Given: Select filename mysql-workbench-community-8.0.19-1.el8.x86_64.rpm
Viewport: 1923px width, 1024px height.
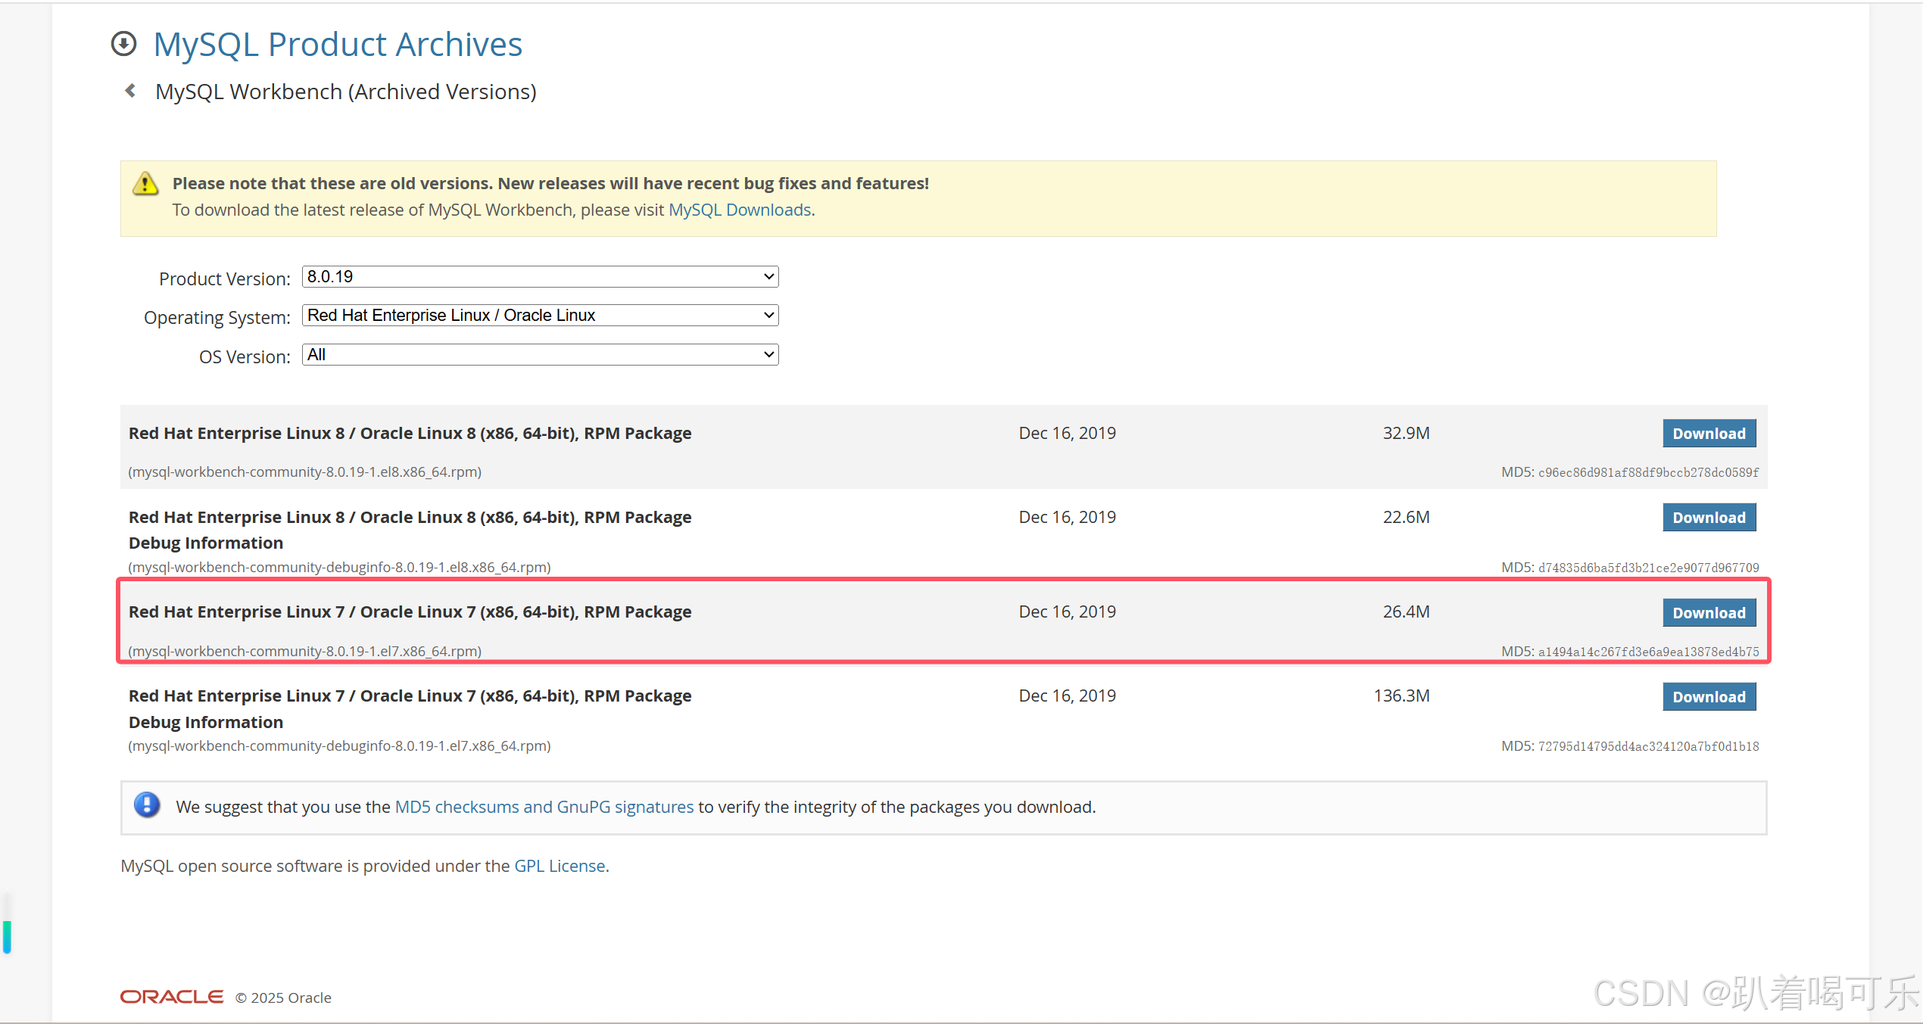Looking at the screenshot, I should pos(305,472).
